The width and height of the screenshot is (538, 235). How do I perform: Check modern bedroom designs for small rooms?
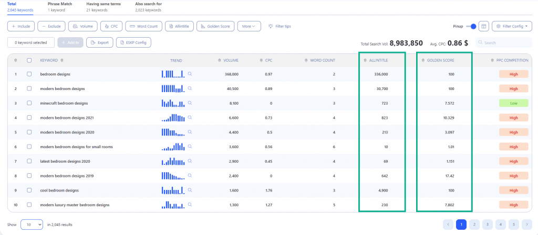[29, 147]
